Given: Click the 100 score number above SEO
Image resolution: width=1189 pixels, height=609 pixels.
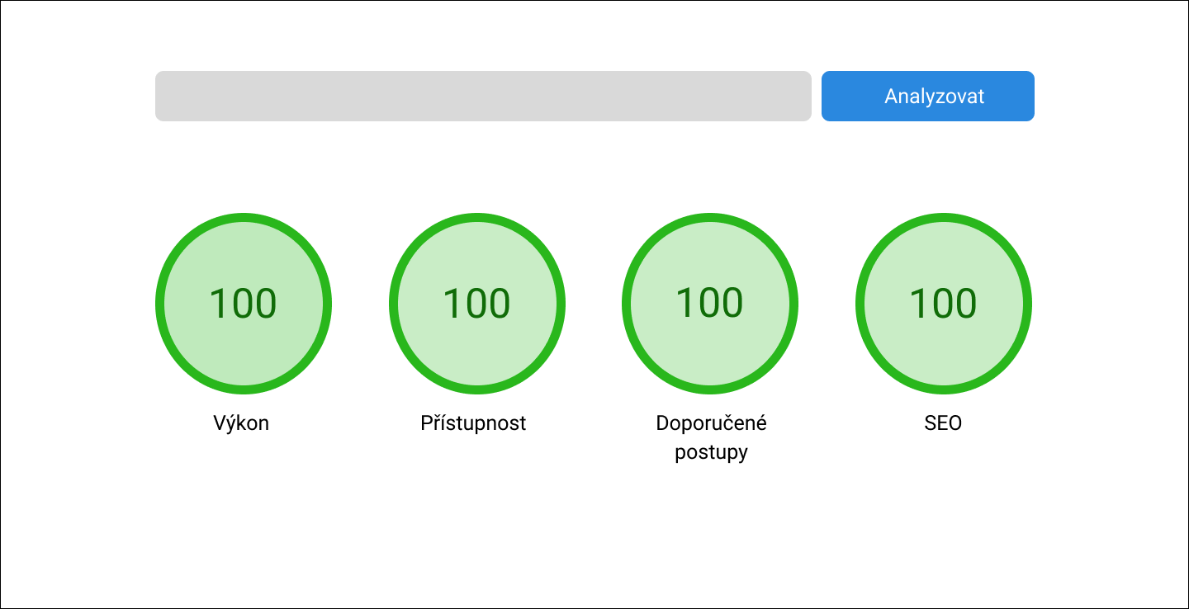Looking at the screenshot, I should [x=944, y=304].
